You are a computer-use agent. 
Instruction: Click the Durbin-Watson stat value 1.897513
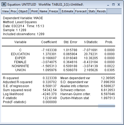click(x=108, y=98)
